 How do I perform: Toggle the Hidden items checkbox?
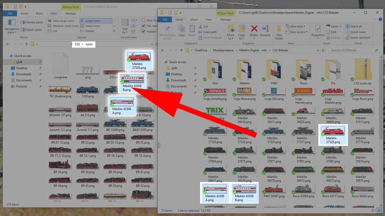pyautogui.click(x=143, y=32)
